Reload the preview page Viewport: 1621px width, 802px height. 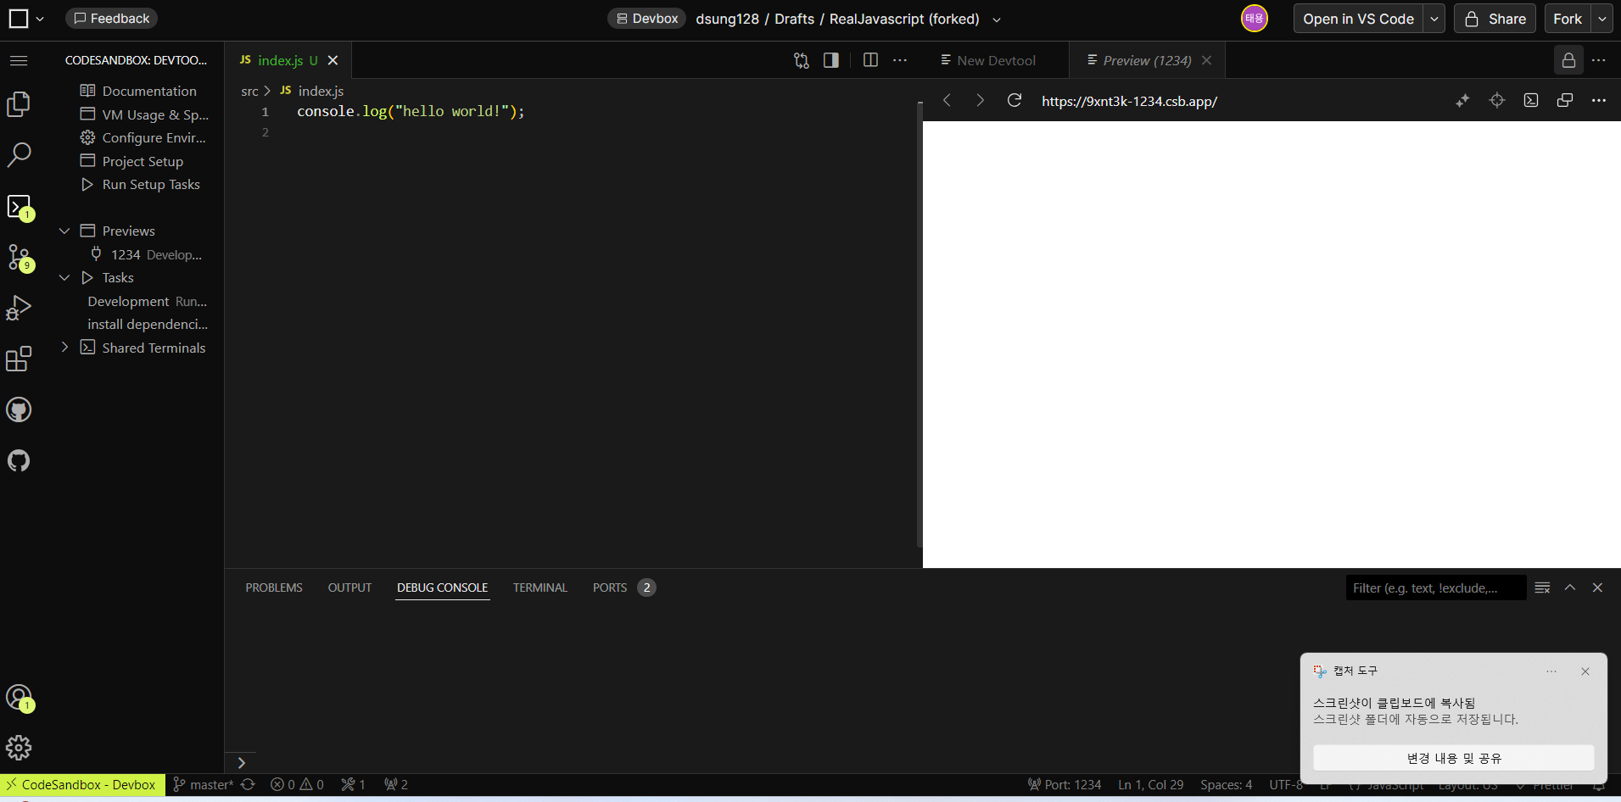tap(1015, 101)
